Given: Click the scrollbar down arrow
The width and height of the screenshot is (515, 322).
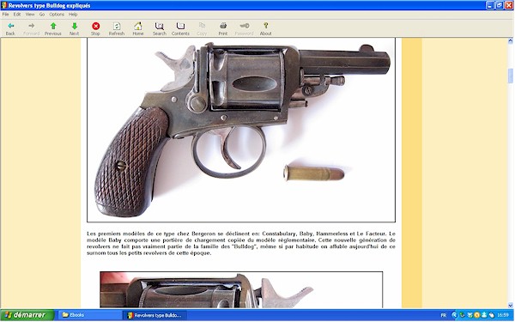Looking at the screenshot, I should [x=511, y=305].
